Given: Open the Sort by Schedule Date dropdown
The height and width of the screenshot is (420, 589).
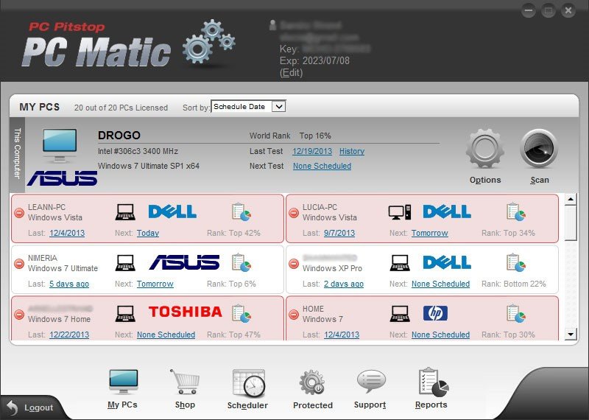Looking at the screenshot, I should coord(248,106).
